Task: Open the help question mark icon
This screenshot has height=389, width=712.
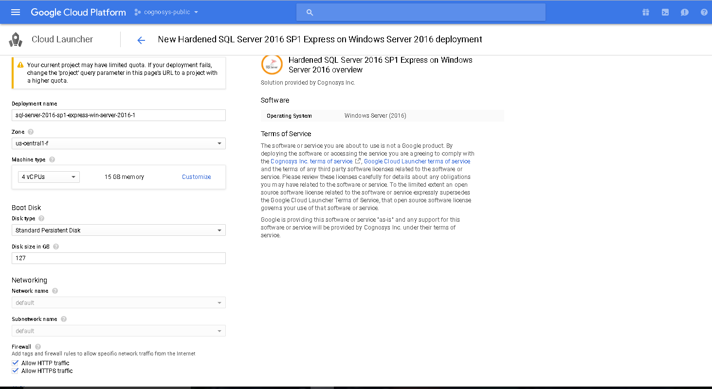Action: (x=704, y=12)
